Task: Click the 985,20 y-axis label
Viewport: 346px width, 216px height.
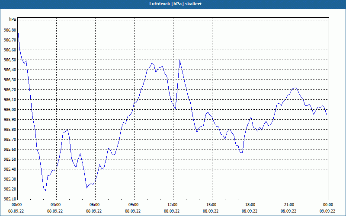Action: [x=10, y=189]
